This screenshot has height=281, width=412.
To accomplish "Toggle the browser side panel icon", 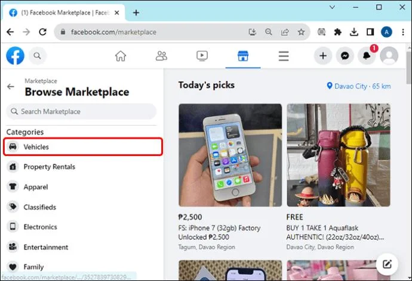I will [x=370, y=32].
